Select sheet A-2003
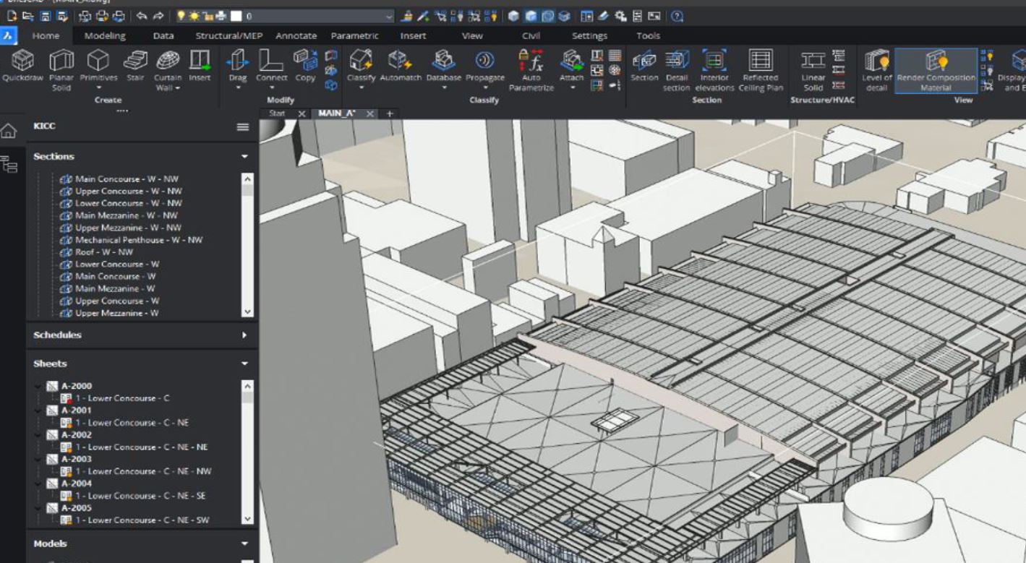Screen dimensions: 1026x563 (76, 459)
